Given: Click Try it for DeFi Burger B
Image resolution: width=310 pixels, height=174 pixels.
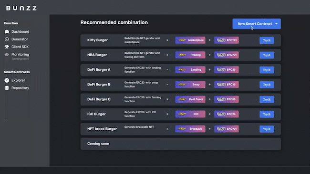Looking at the screenshot, I should tap(267, 85).
